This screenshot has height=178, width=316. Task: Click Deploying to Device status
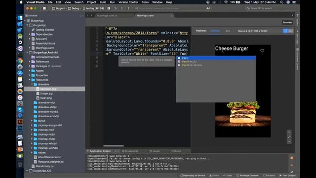[x=193, y=176]
